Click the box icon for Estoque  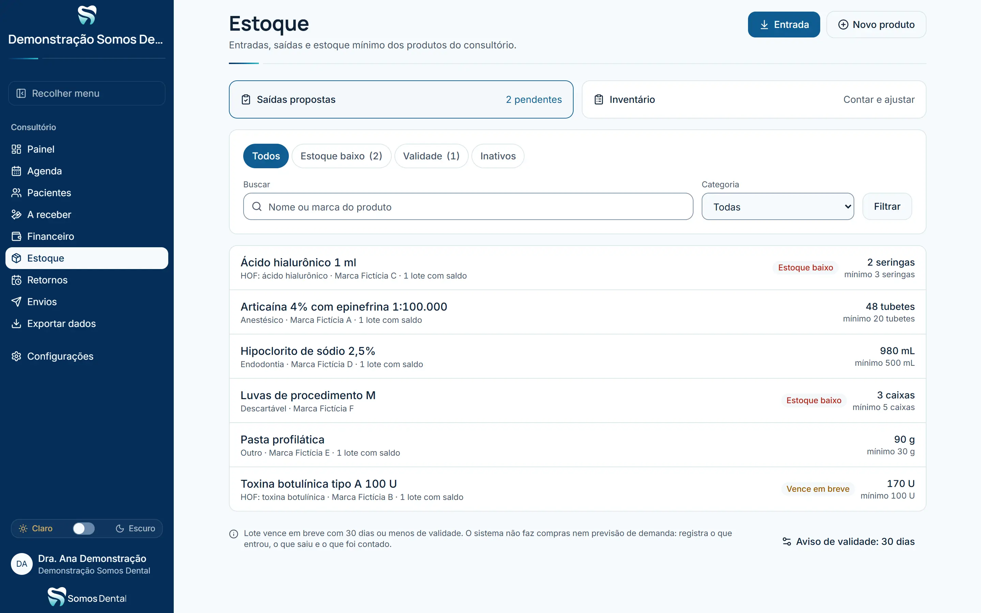[x=16, y=258]
